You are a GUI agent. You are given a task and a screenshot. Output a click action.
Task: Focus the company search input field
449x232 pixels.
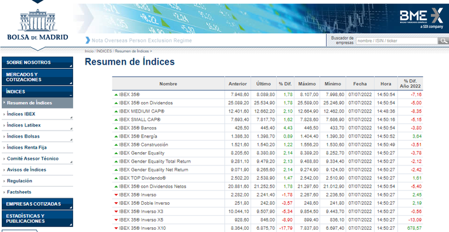pos(397,41)
